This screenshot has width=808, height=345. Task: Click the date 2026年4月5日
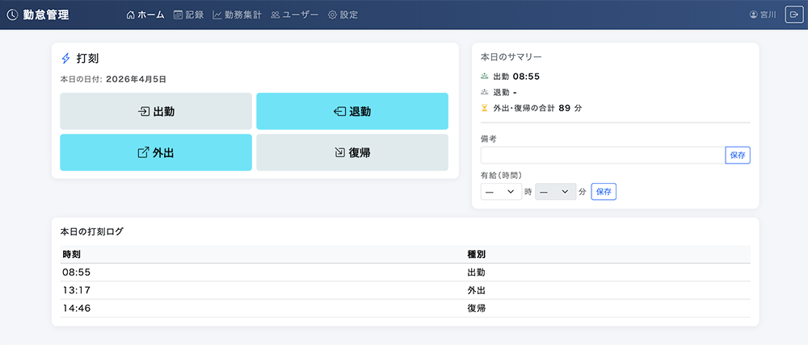(x=136, y=80)
